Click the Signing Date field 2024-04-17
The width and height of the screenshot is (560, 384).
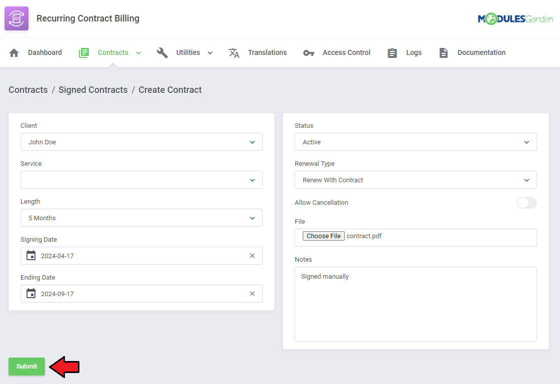(141, 256)
